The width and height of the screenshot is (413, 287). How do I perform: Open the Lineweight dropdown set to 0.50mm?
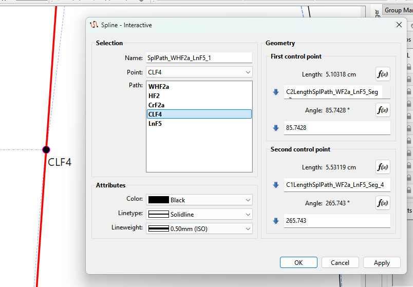click(x=199, y=228)
